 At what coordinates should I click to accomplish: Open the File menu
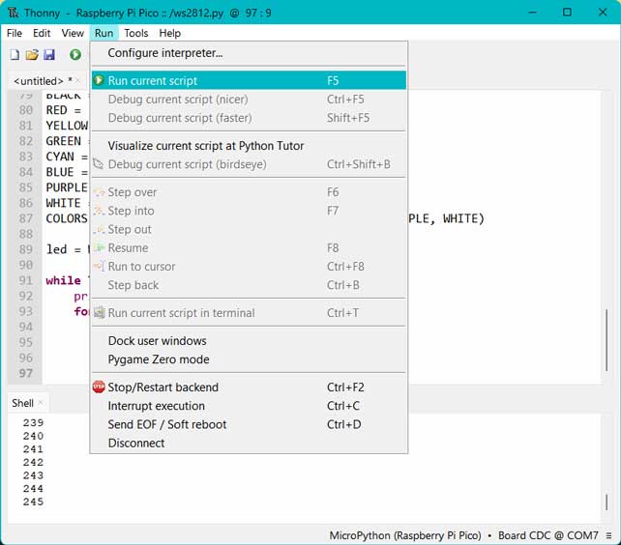[x=15, y=33]
